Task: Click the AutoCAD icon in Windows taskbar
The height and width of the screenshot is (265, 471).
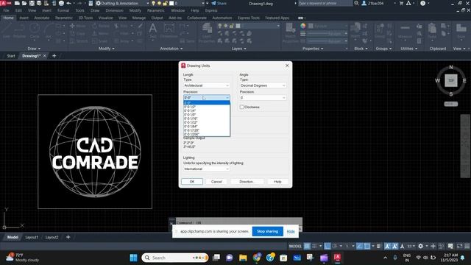Action: 337,258
